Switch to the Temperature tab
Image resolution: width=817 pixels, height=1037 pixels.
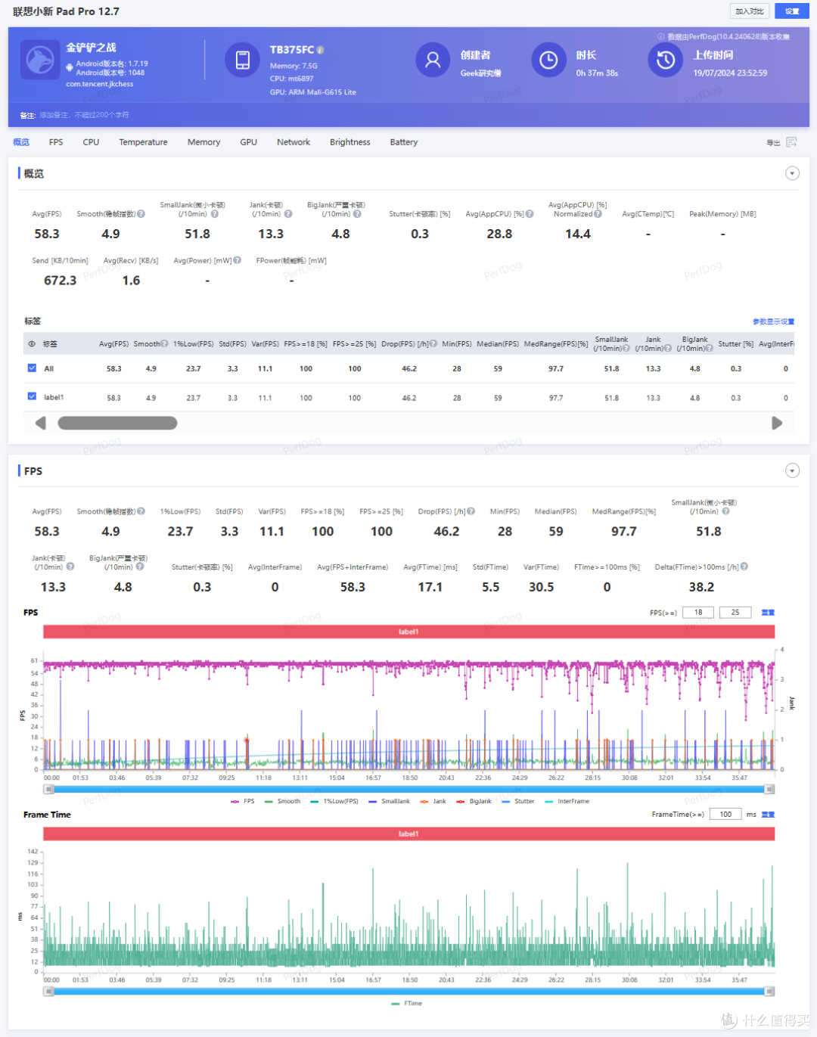(x=143, y=142)
